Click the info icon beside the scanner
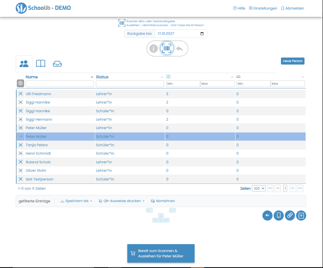 153,48
